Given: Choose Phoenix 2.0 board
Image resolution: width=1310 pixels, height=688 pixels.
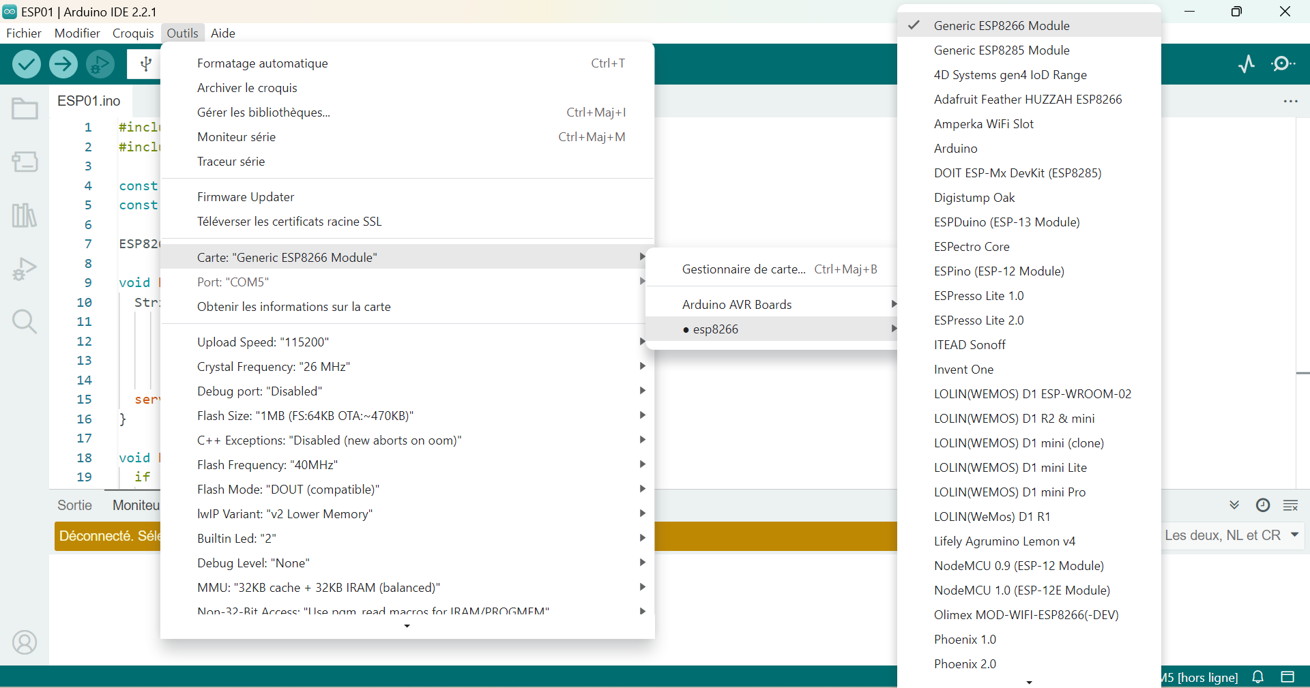Looking at the screenshot, I should click(x=1029, y=664).
